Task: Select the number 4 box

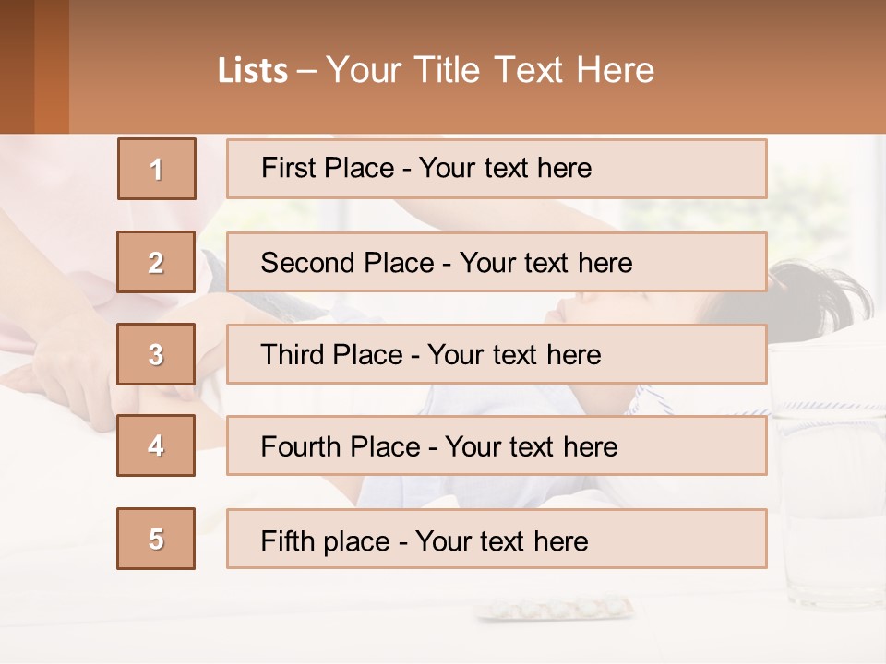Action: (156, 445)
